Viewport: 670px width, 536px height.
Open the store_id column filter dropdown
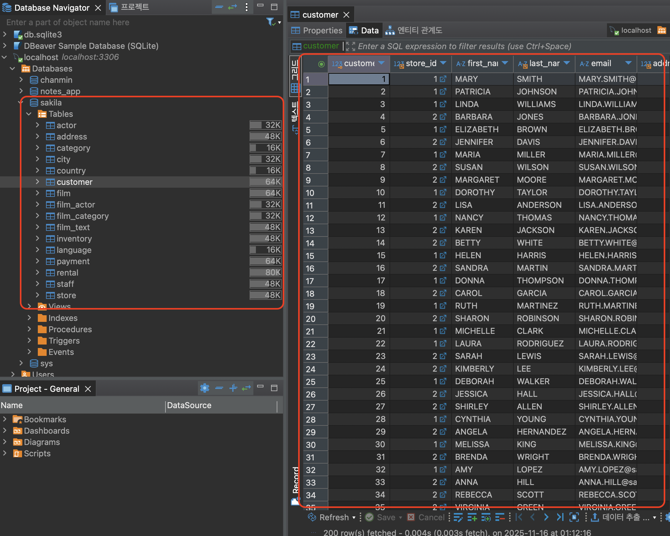pyautogui.click(x=443, y=63)
